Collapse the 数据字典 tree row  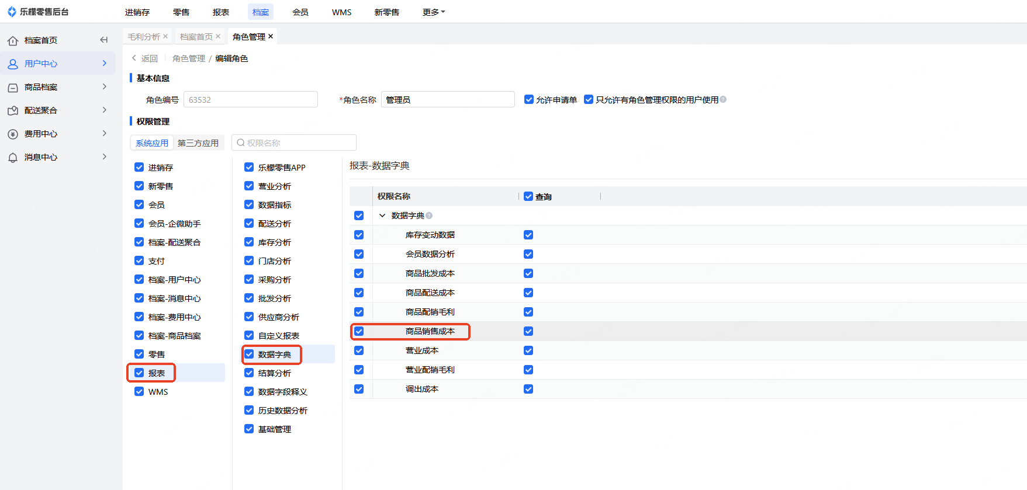382,216
